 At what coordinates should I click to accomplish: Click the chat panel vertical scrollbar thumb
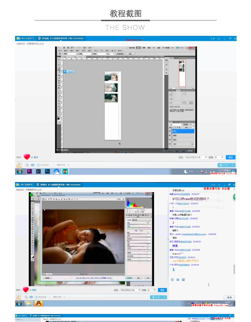(x=234, y=269)
